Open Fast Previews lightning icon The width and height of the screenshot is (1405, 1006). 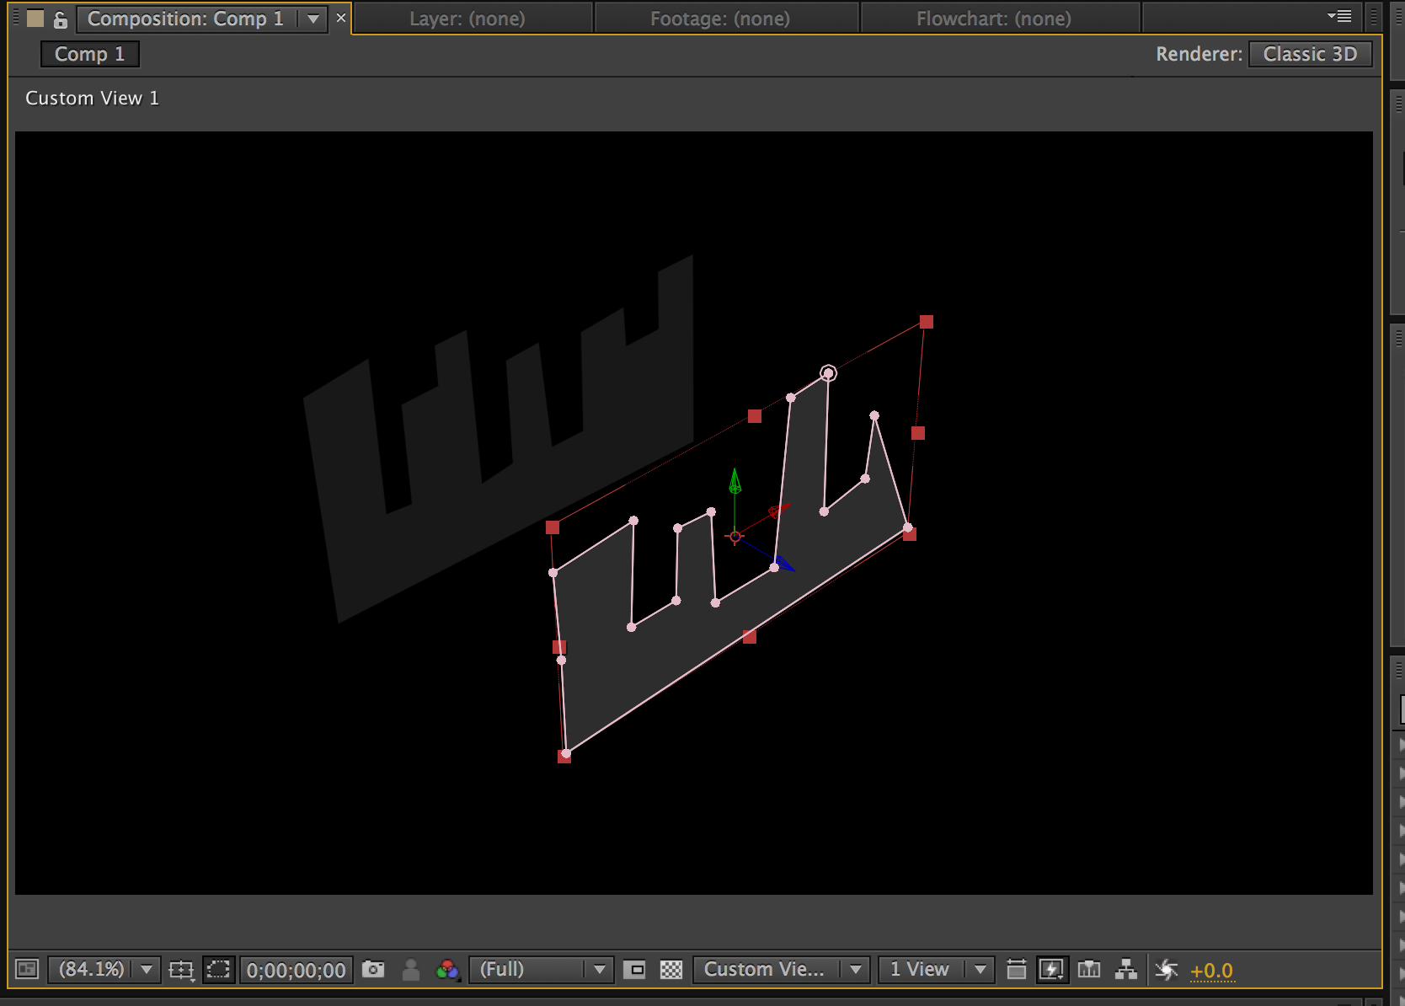coord(1052,970)
